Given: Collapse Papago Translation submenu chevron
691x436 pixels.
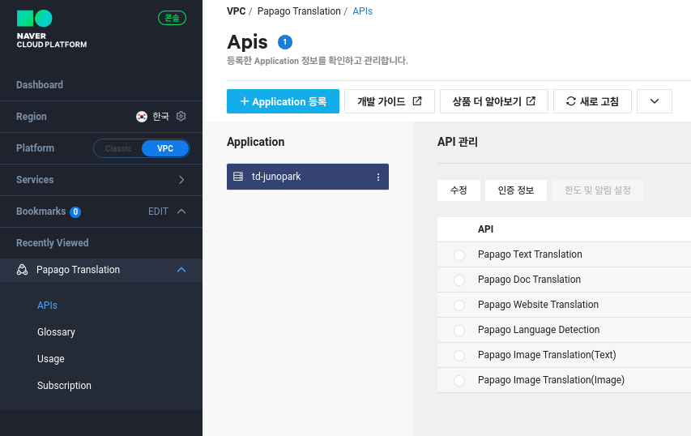Looking at the screenshot, I should 181,270.
